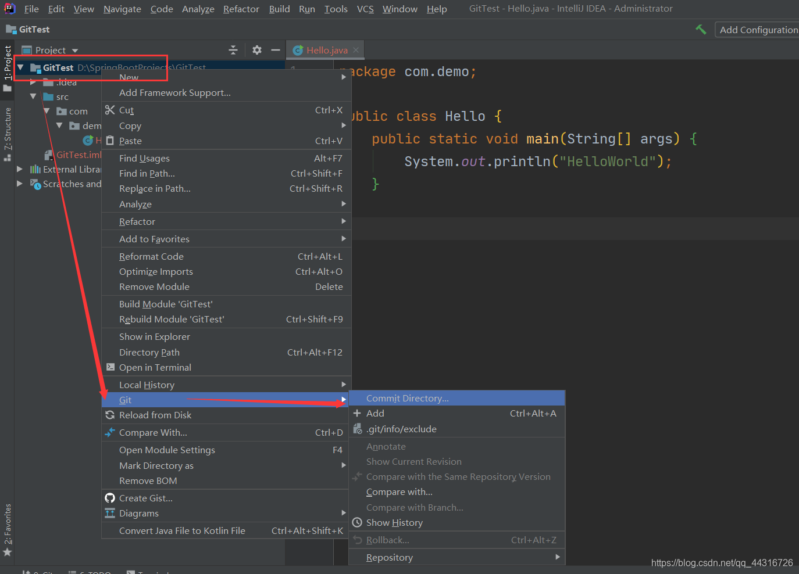The height and width of the screenshot is (574, 799).
Task: Open the Project view dropdown
Action: tap(75, 51)
